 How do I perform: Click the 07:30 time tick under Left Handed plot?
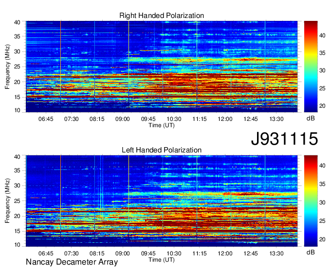point(72,253)
